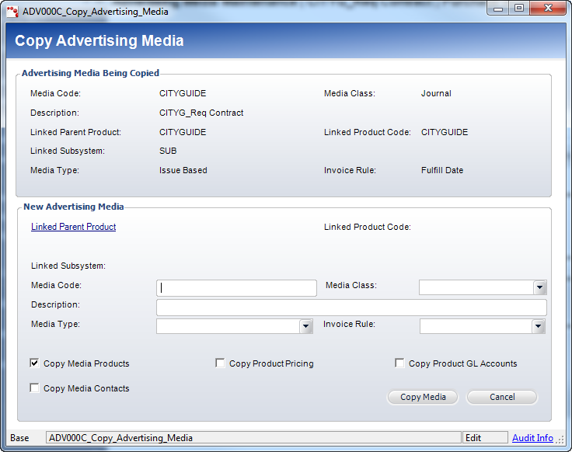This screenshot has height=452, width=572.
Task: Click the Fulfill Date invoice rule value
Action: (x=442, y=170)
